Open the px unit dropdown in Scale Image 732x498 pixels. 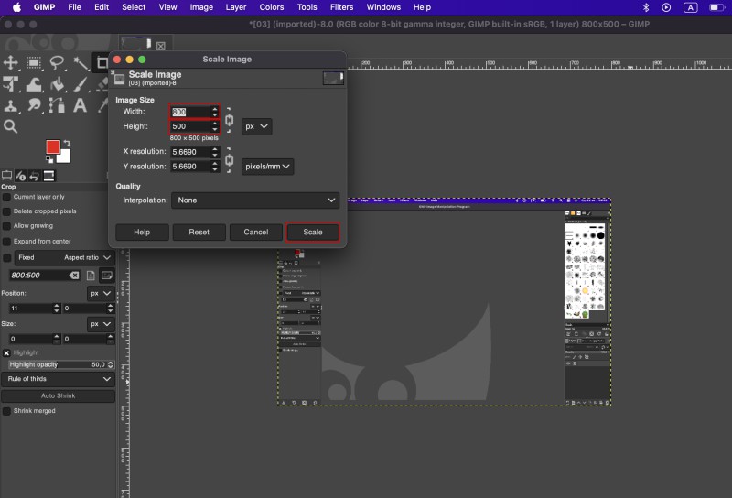tap(257, 126)
